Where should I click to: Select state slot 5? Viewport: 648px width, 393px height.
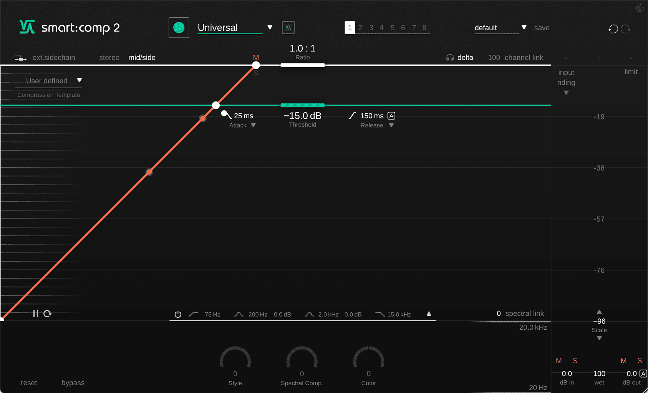pos(393,28)
